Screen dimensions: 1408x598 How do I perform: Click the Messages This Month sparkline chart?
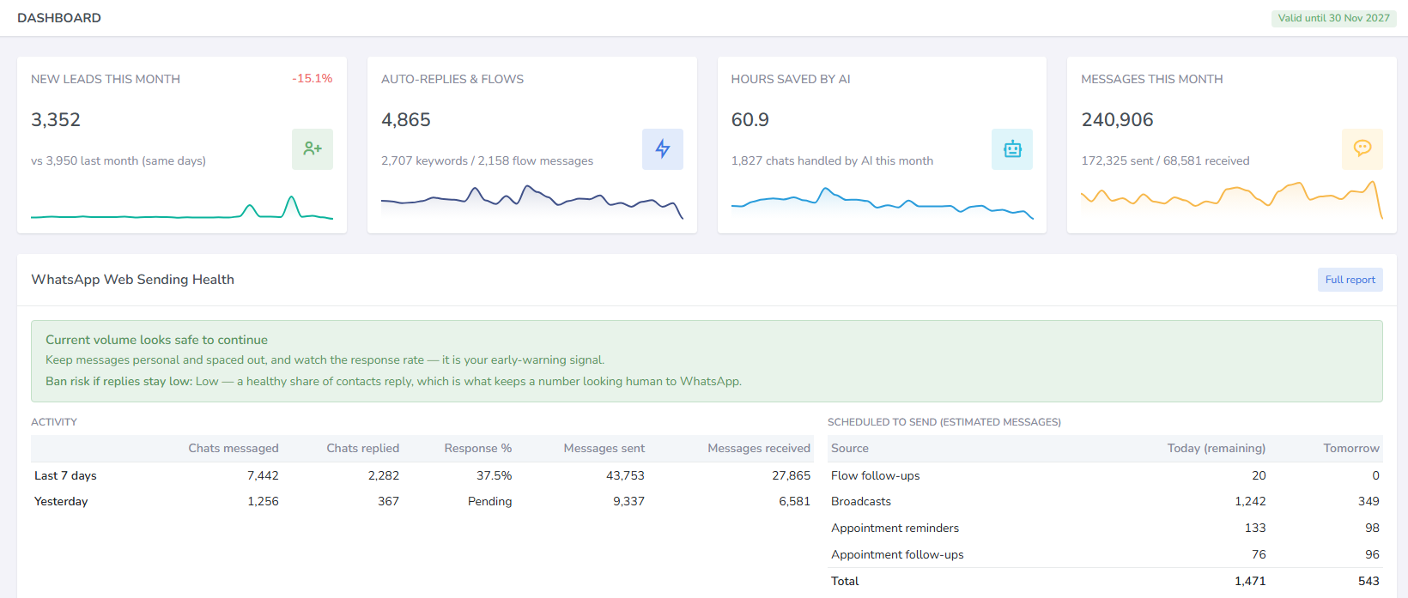[1232, 200]
